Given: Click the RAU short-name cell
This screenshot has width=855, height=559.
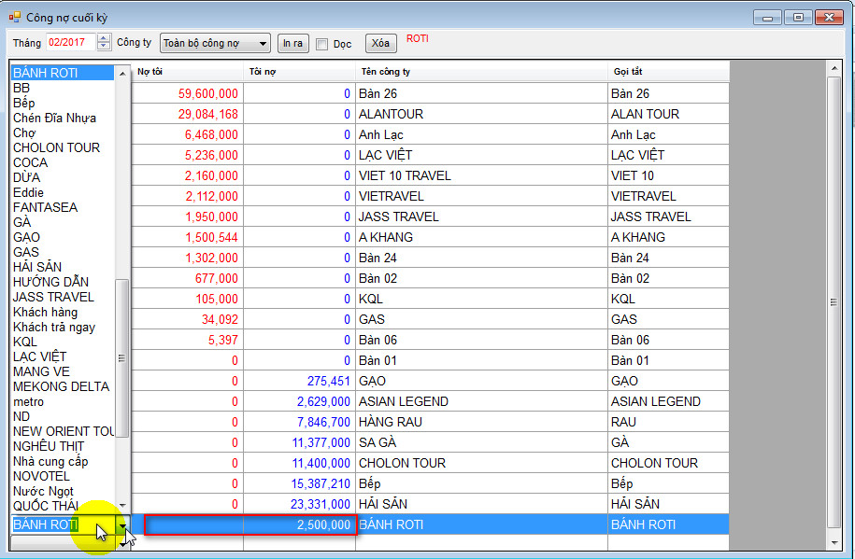Looking at the screenshot, I should point(668,422).
